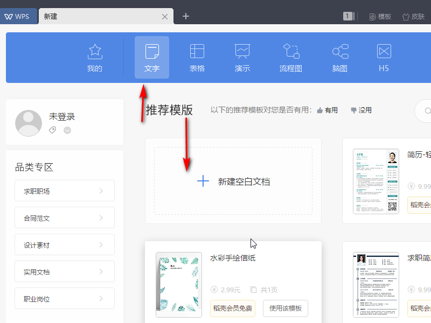Open the 水彩手绘信纸 template thumbnail

pos(178,285)
